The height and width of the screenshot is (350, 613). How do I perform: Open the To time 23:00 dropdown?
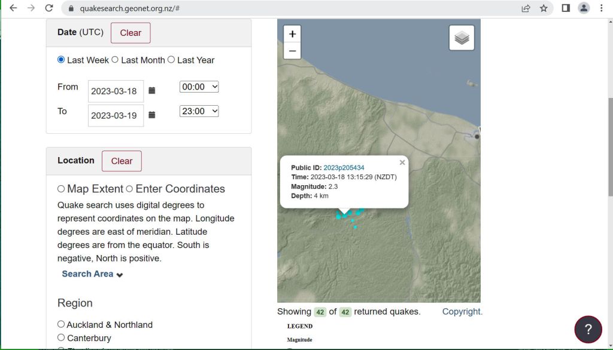point(199,111)
